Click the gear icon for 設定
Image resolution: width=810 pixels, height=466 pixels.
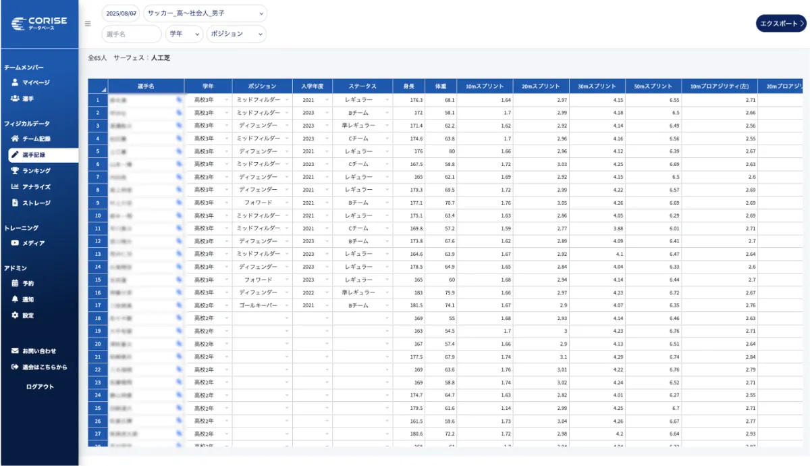click(x=15, y=315)
